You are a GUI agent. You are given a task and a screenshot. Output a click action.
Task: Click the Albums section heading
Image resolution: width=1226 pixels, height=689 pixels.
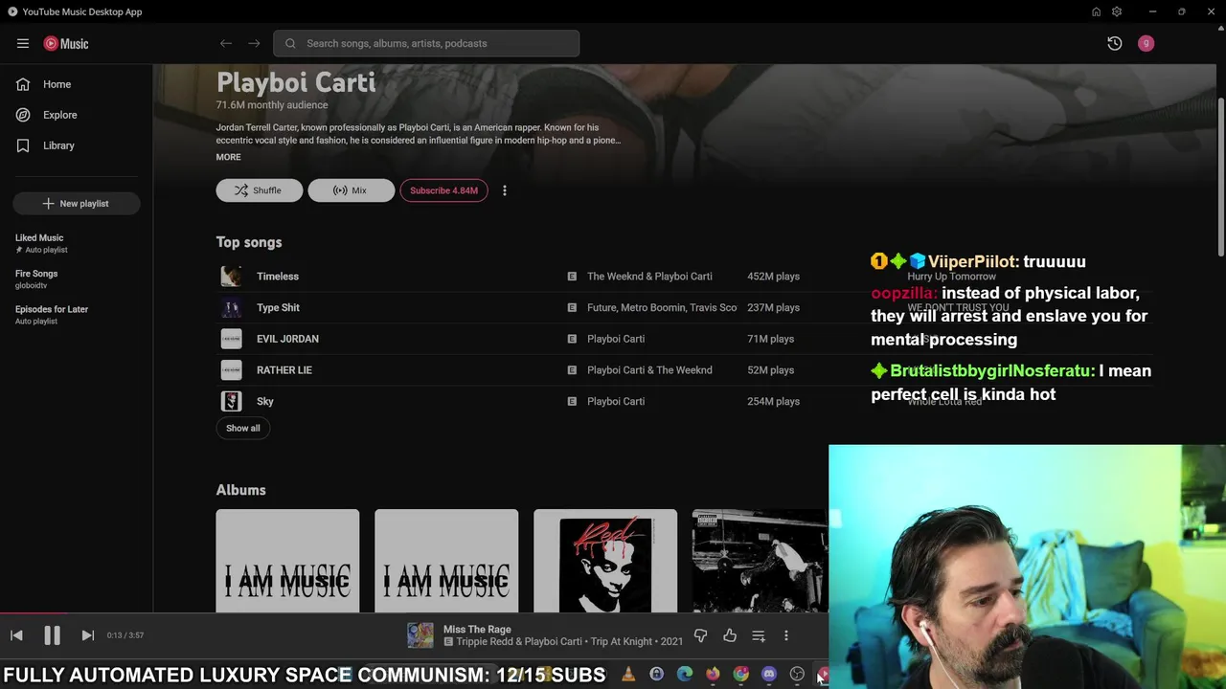tap(241, 490)
